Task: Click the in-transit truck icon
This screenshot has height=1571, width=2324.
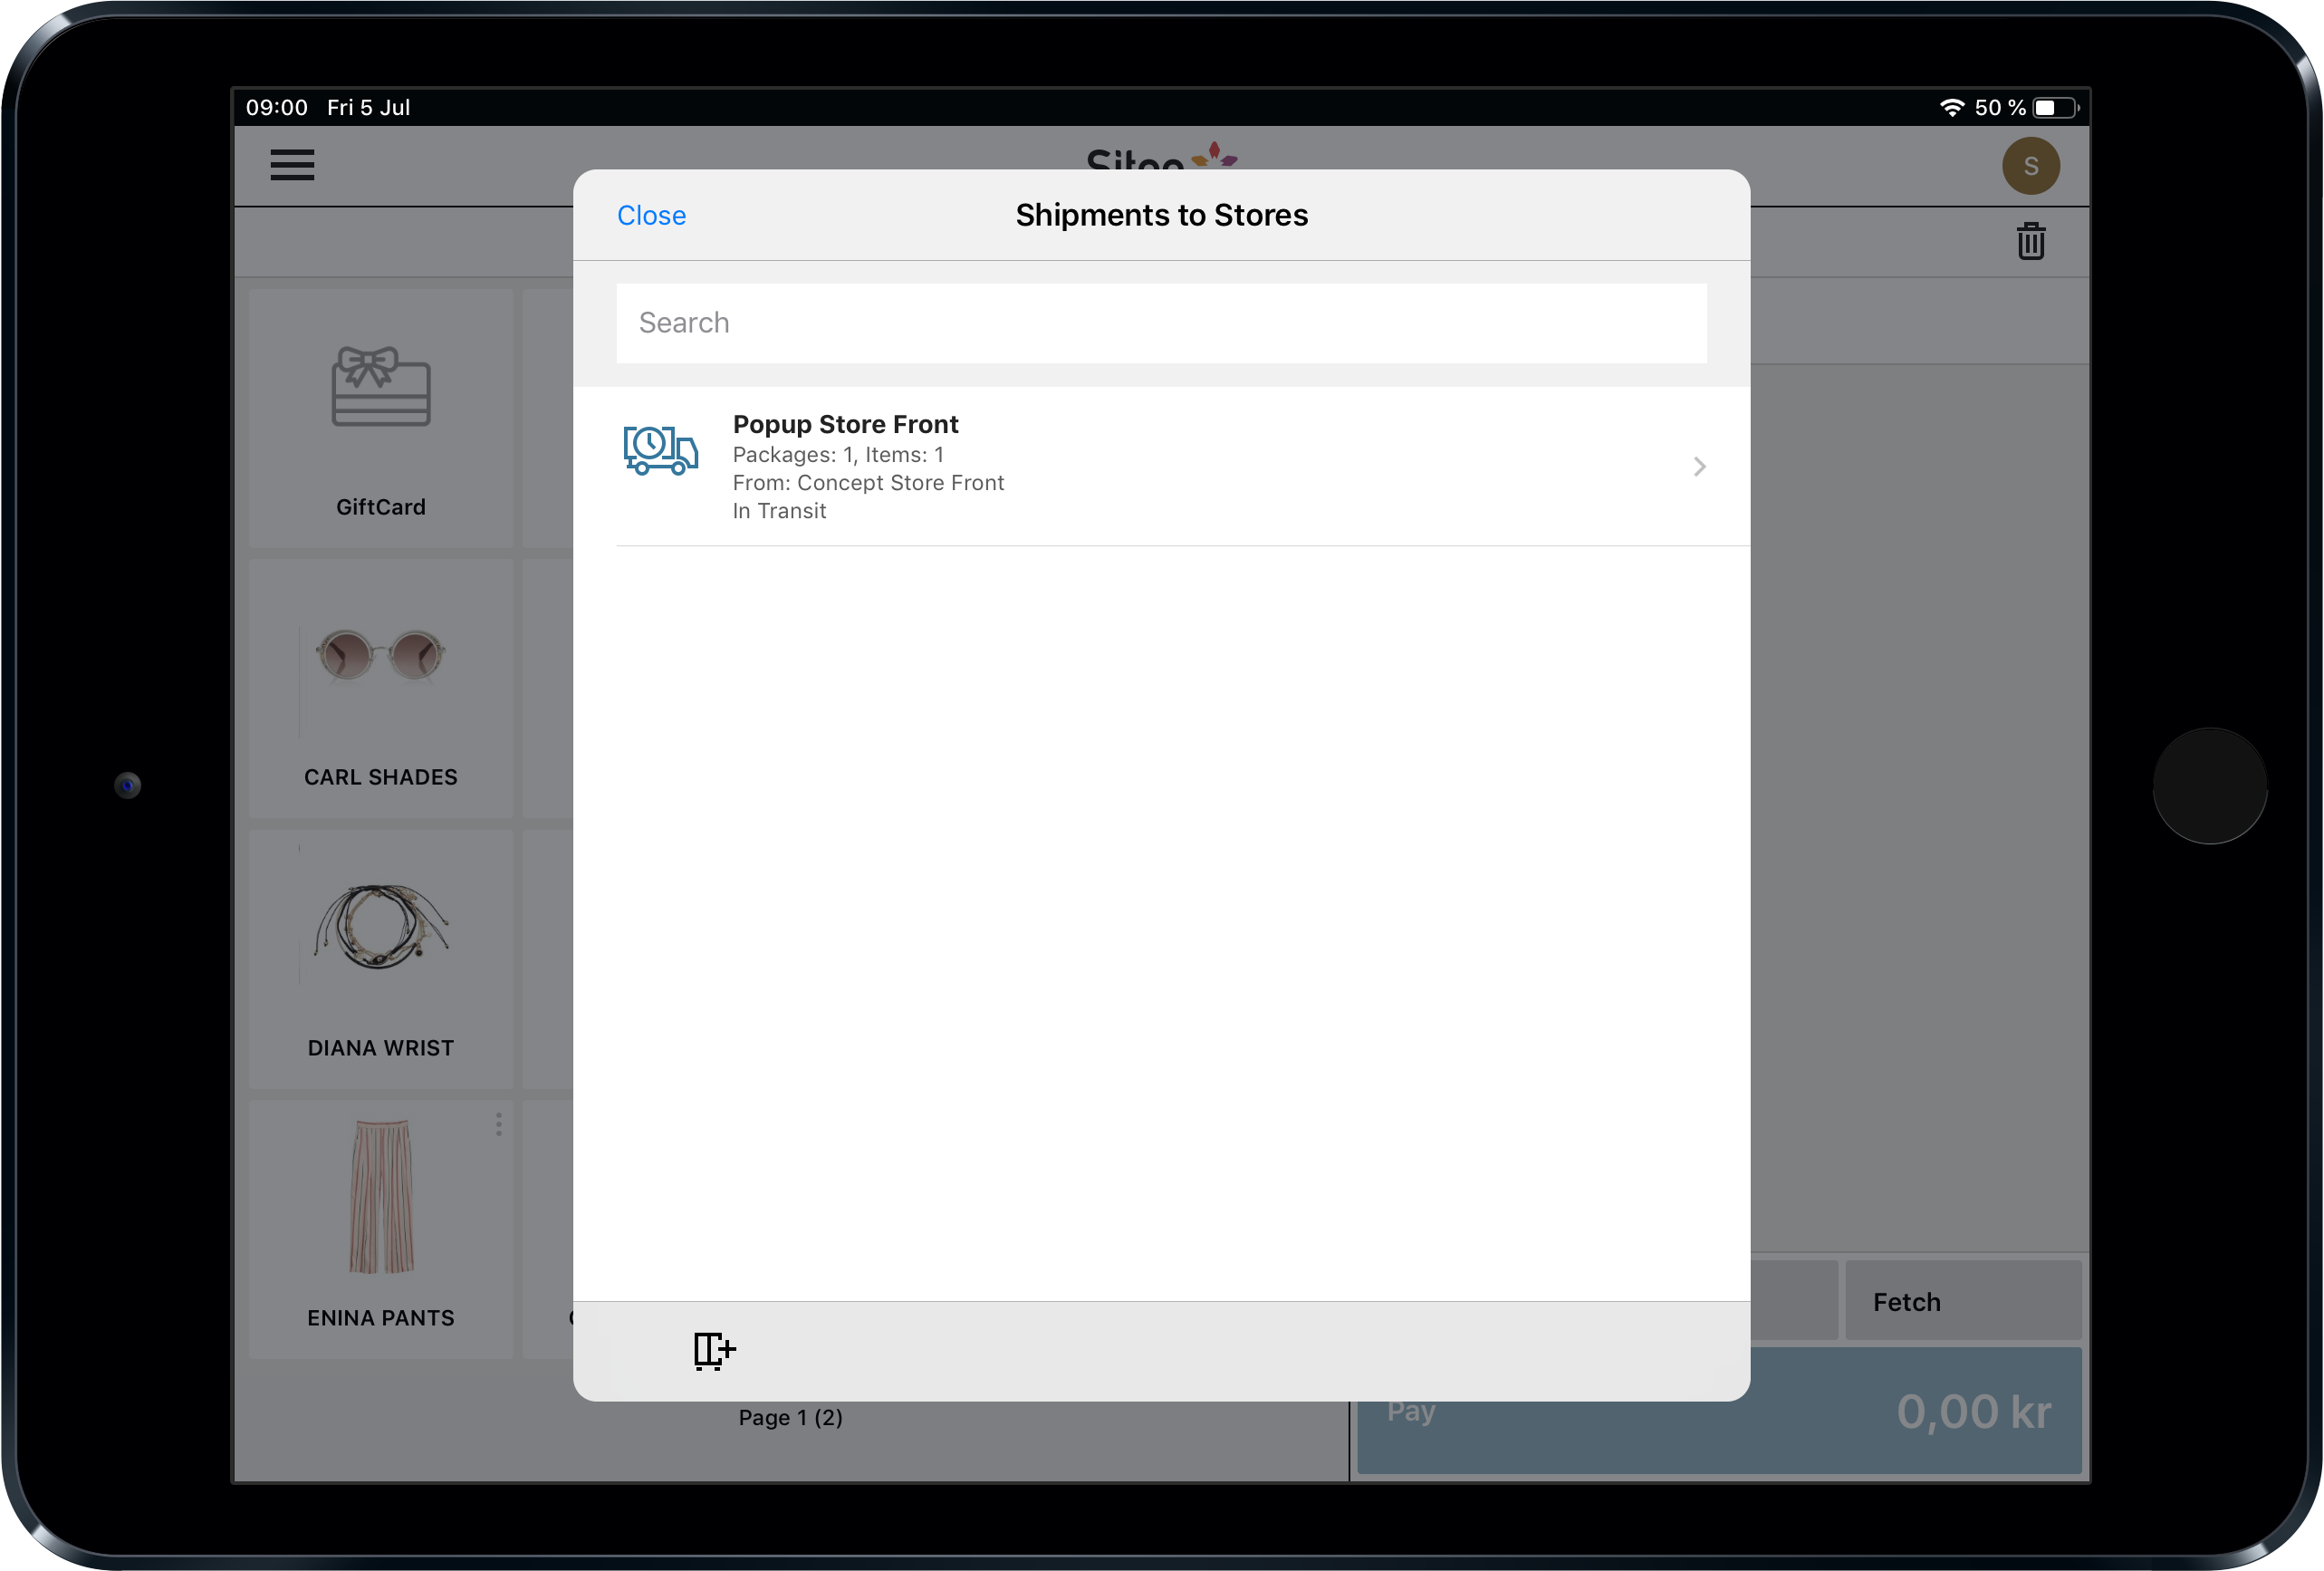Action: click(x=660, y=450)
